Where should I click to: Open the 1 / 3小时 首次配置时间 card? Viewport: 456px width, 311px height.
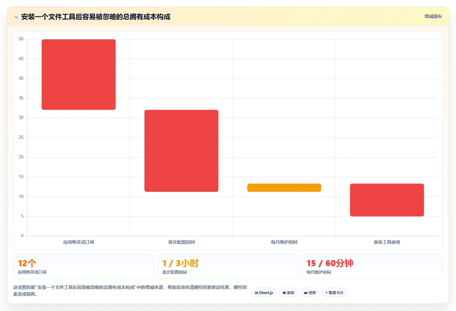click(x=228, y=267)
